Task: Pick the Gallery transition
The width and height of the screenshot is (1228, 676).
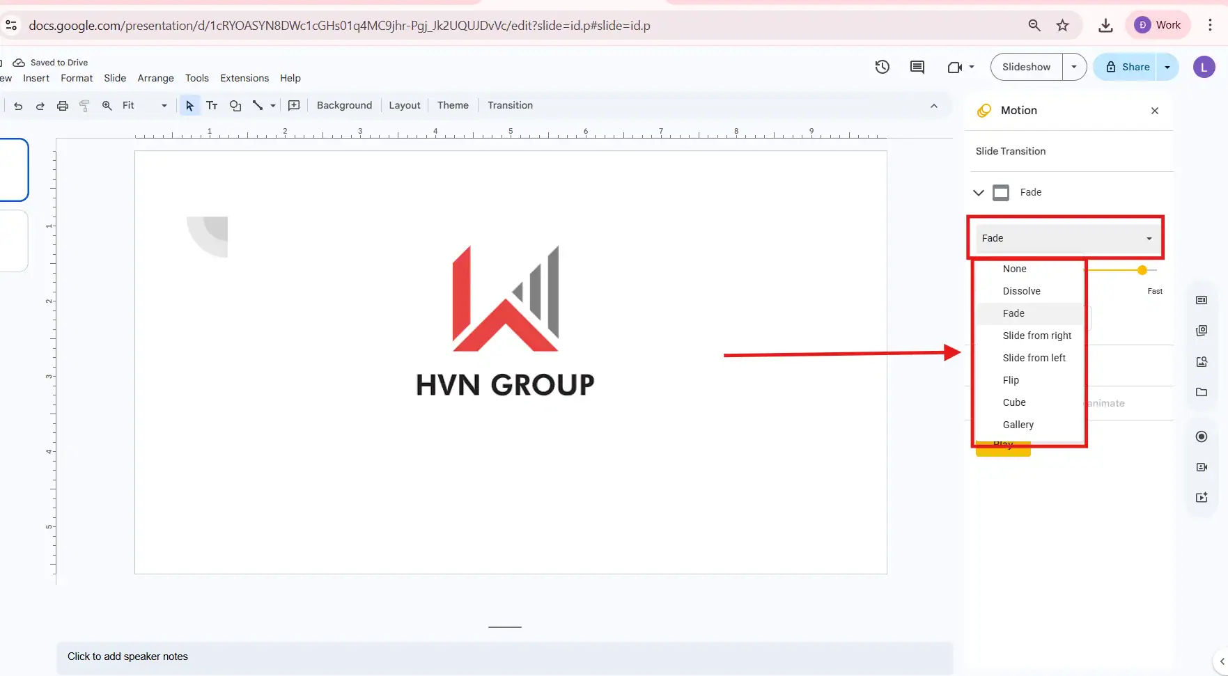Action: (x=1029, y=425)
